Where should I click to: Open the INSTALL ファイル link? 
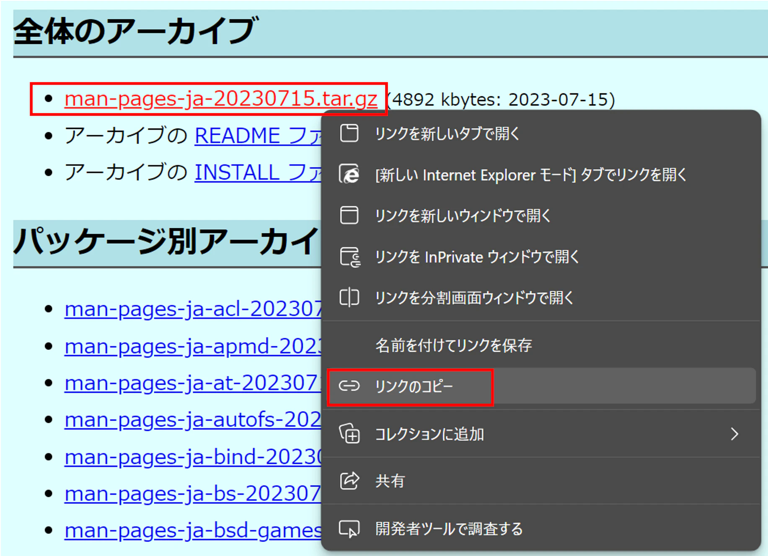pos(258,172)
